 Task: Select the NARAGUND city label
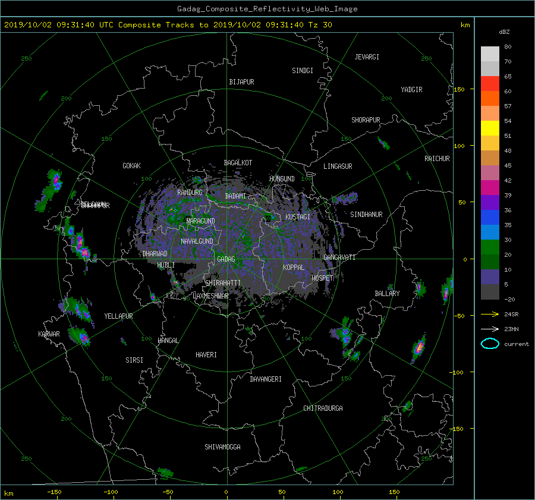coord(201,221)
